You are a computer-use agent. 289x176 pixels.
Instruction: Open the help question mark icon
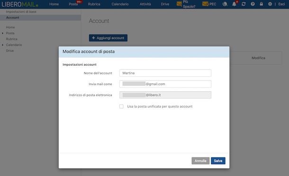pyautogui.click(x=253, y=4)
